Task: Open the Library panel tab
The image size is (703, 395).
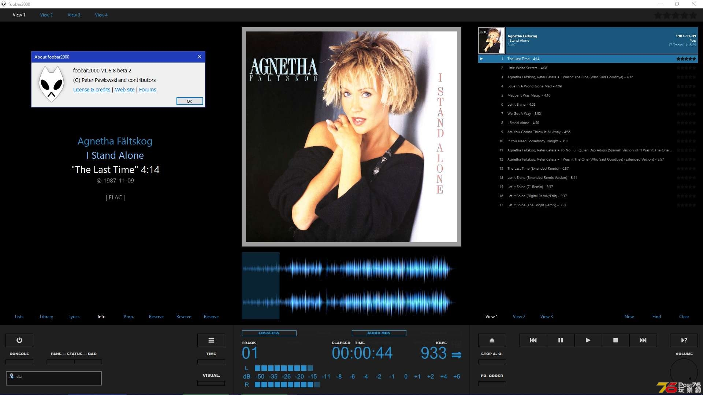Action: coord(47,317)
